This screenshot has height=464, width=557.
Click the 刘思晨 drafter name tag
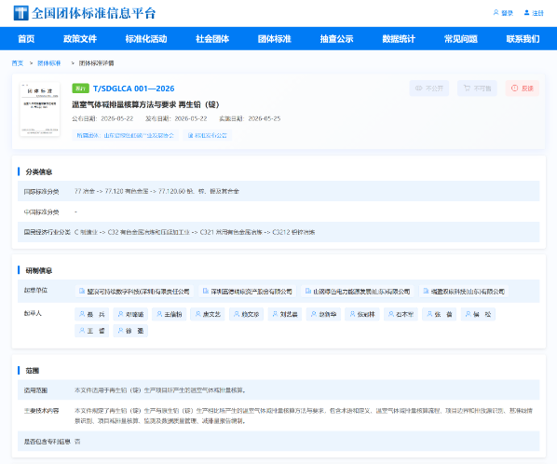(x=285, y=314)
